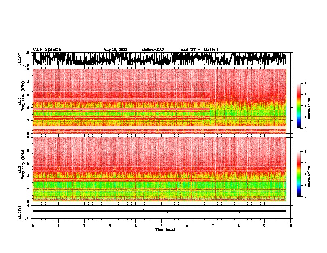Click the ch.1 spectrogram panel
Screen dimensions: 327x253
[x=159, y=101]
